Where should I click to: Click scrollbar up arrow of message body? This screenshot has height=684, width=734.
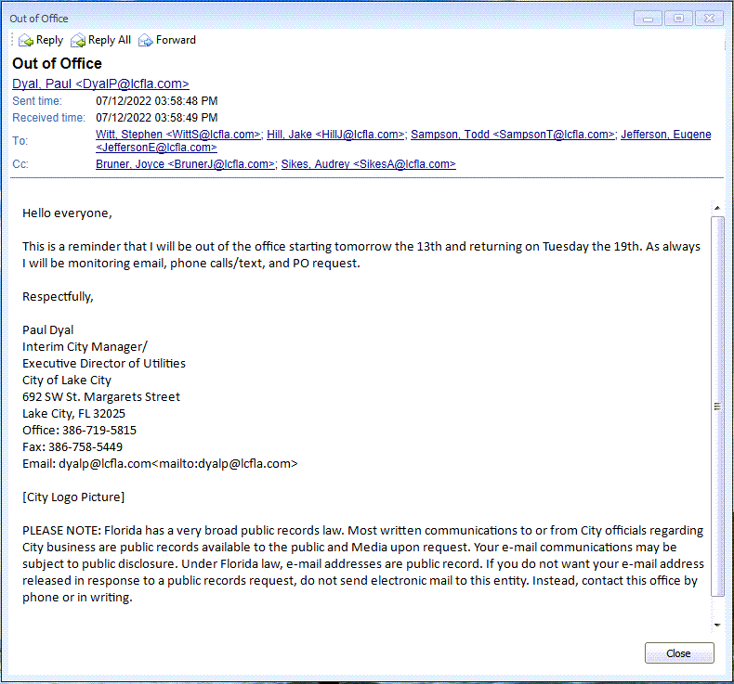pos(717,208)
